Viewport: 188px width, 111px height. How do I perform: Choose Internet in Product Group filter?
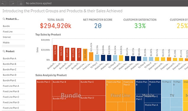[13, 37]
